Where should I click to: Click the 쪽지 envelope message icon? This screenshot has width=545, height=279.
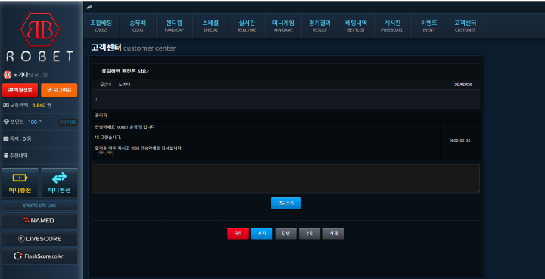6,139
